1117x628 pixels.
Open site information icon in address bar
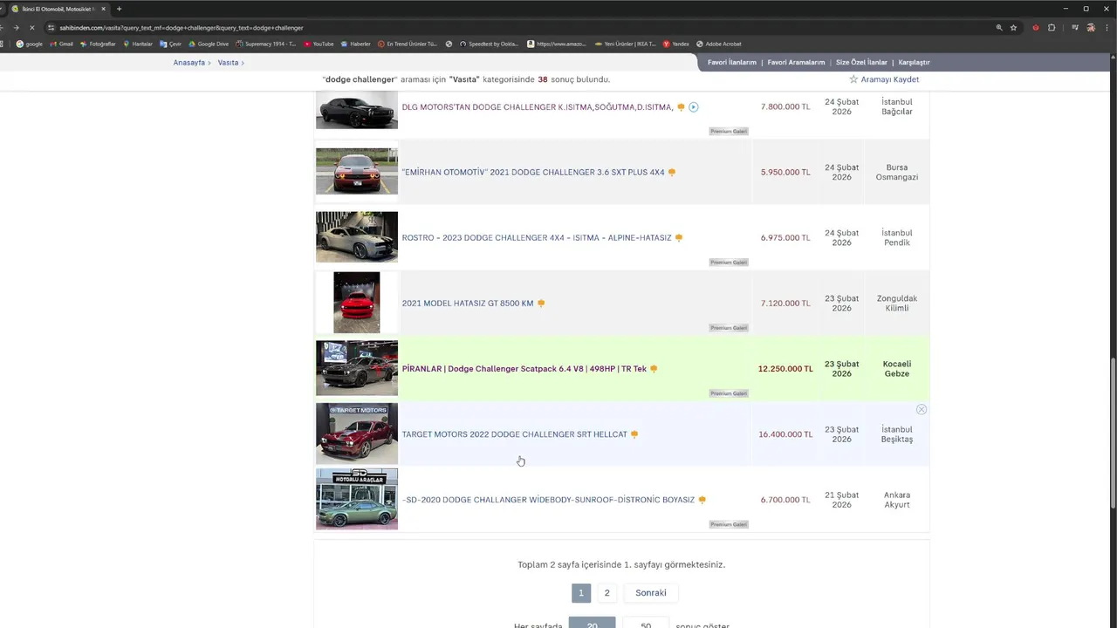[x=51, y=28]
